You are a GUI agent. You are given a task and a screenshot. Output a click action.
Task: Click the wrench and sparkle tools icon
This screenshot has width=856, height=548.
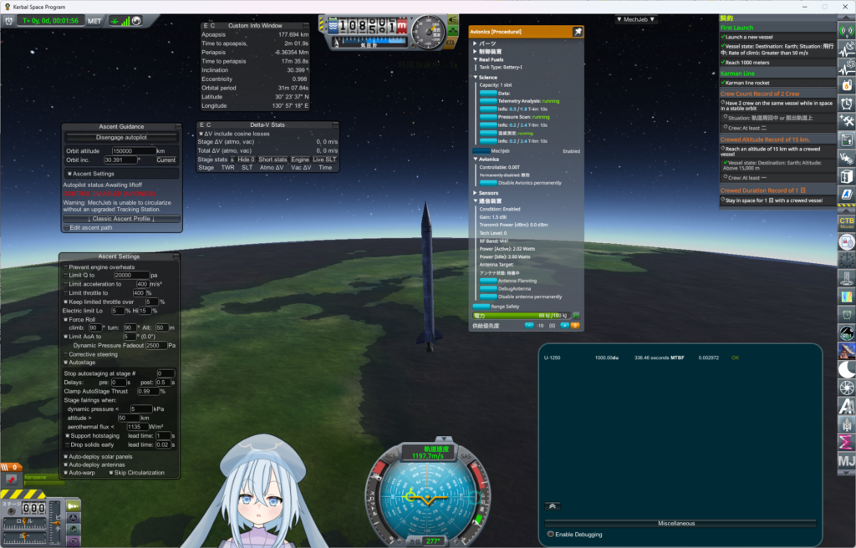click(x=846, y=121)
